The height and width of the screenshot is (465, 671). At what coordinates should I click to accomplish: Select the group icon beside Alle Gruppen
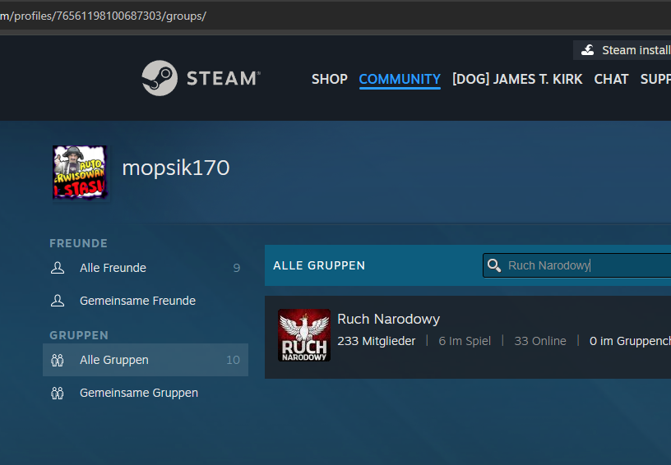click(58, 360)
